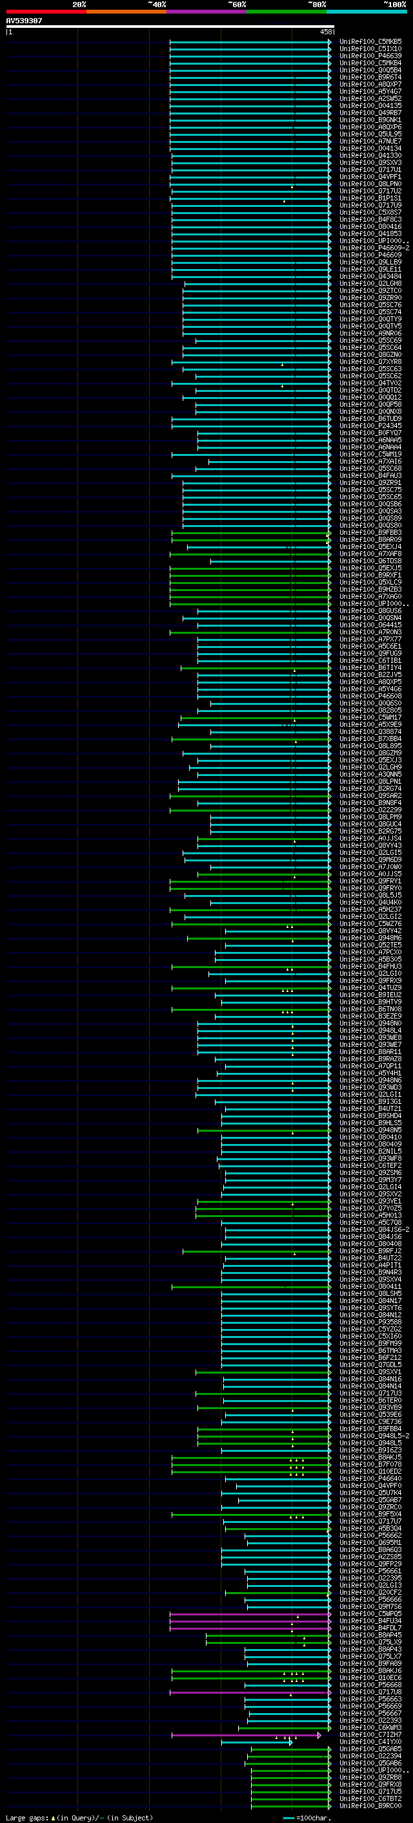Click the purple ~60% identity legend segment
The height and width of the screenshot is (1823, 413).
point(206,12)
